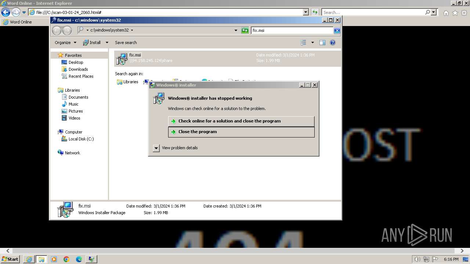Click the Windows Explorer taskbar icon

tap(41, 259)
